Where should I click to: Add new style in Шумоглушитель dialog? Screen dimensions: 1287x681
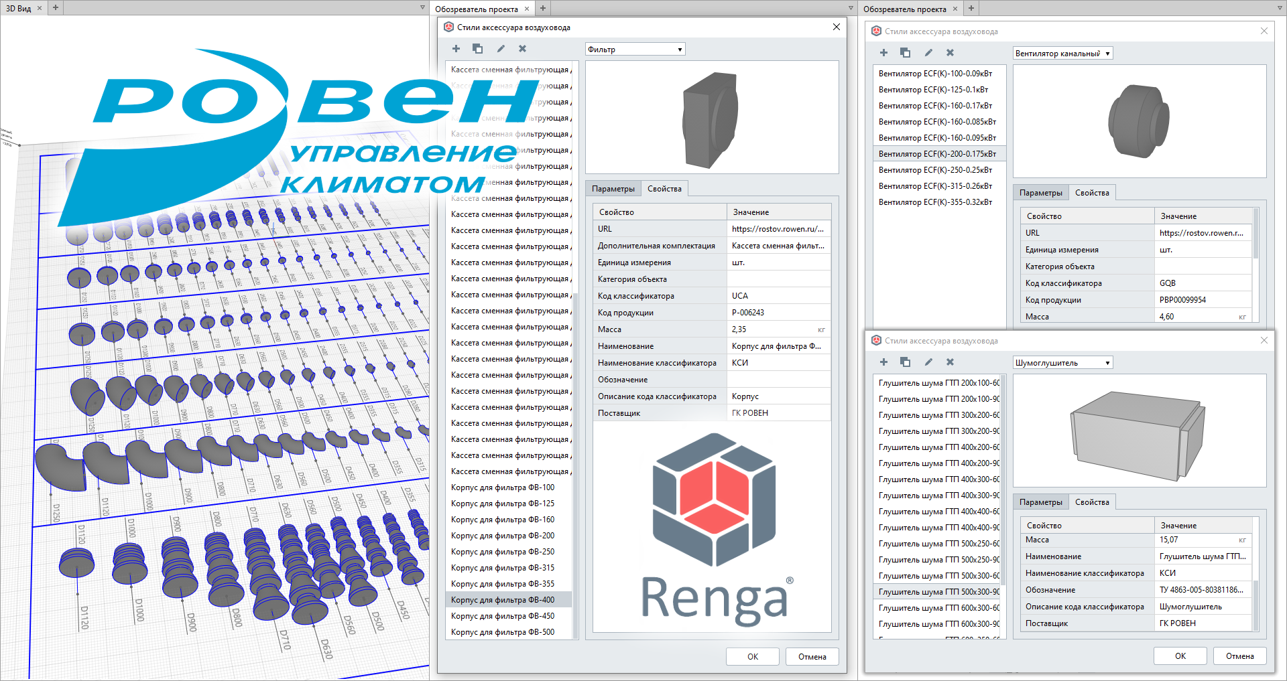(x=883, y=362)
